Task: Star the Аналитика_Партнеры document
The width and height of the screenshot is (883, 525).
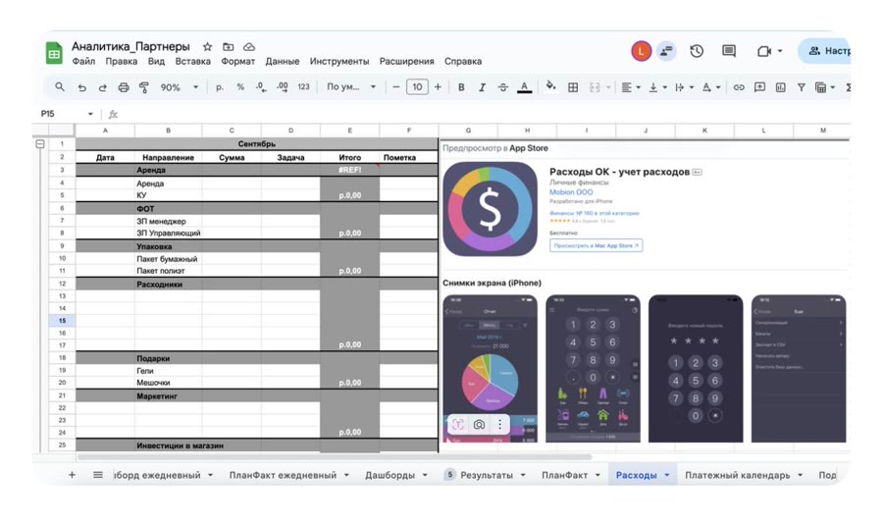Action: pyautogui.click(x=207, y=47)
